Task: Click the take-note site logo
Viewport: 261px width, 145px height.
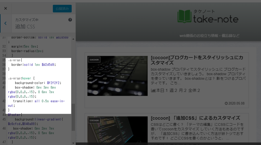Action: pos(208,16)
